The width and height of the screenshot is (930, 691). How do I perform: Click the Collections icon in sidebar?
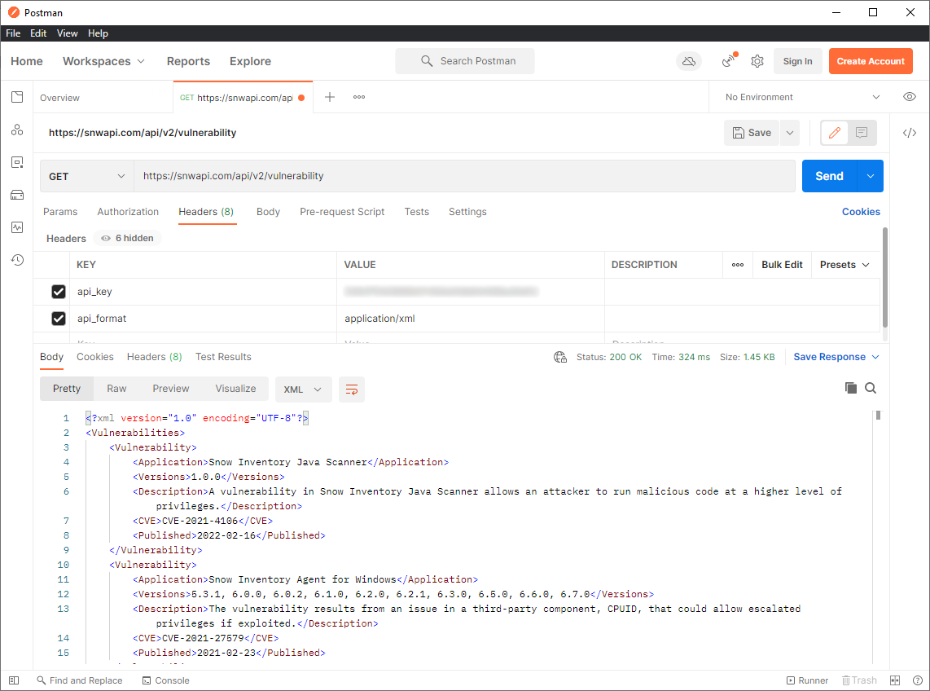click(17, 97)
